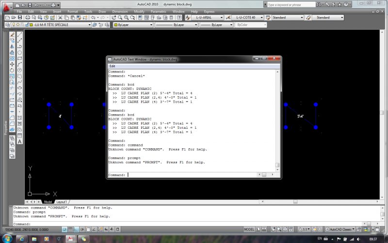The height and width of the screenshot is (243, 388).
Task: Toggle Object Snap Tracking in status bar
Action: coord(94,229)
